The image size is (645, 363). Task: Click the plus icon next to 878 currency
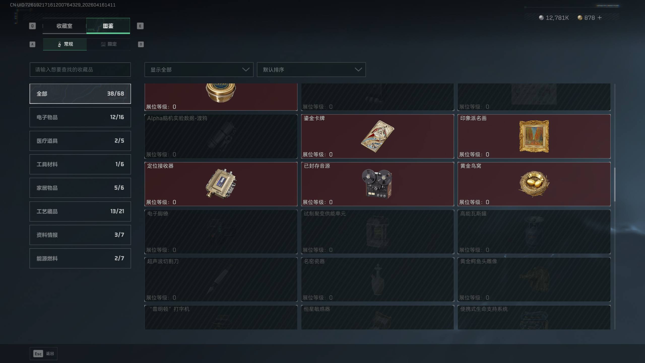(x=600, y=18)
